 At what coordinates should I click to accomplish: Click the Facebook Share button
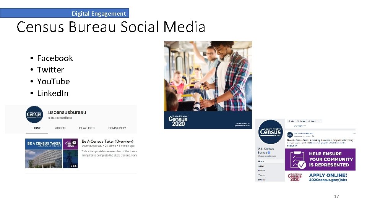(x=312, y=121)
